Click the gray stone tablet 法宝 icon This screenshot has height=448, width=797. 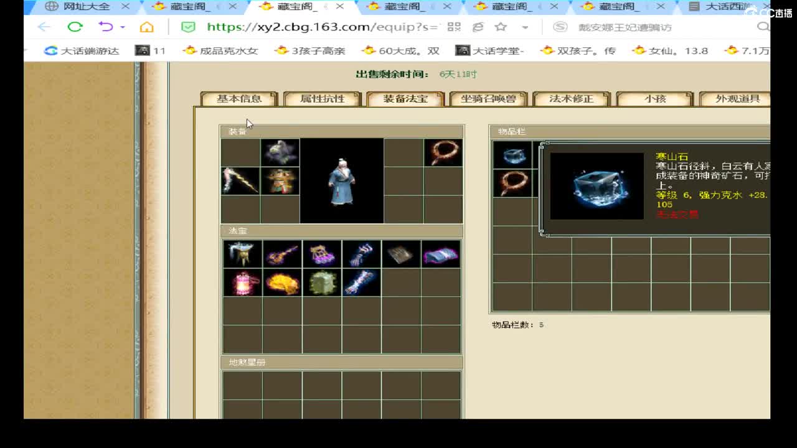[x=401, y=254]
